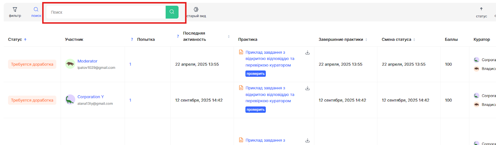Image resolution: width=496 pixels, height=145 pixels.
Task: Click help question mark beside Попытка
Action: [132, 39]
